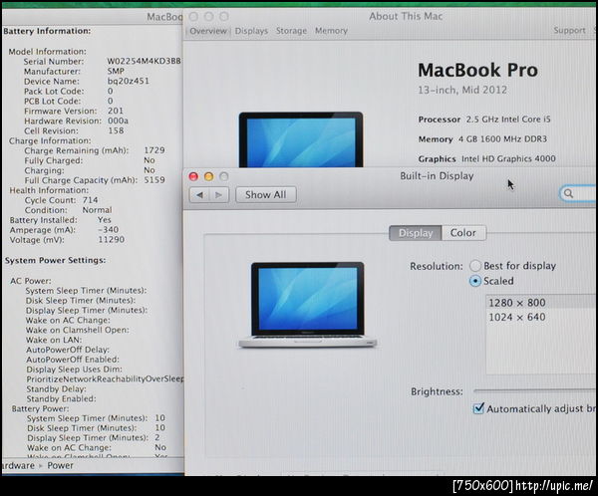Open Storage tab in About This Mac
Screen dimensions: 598x496
click(x=291, y=31)
